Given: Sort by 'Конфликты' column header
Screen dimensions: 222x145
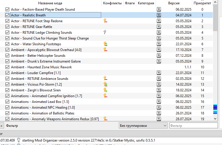Looking at the screenshot, I should [112, 3].
